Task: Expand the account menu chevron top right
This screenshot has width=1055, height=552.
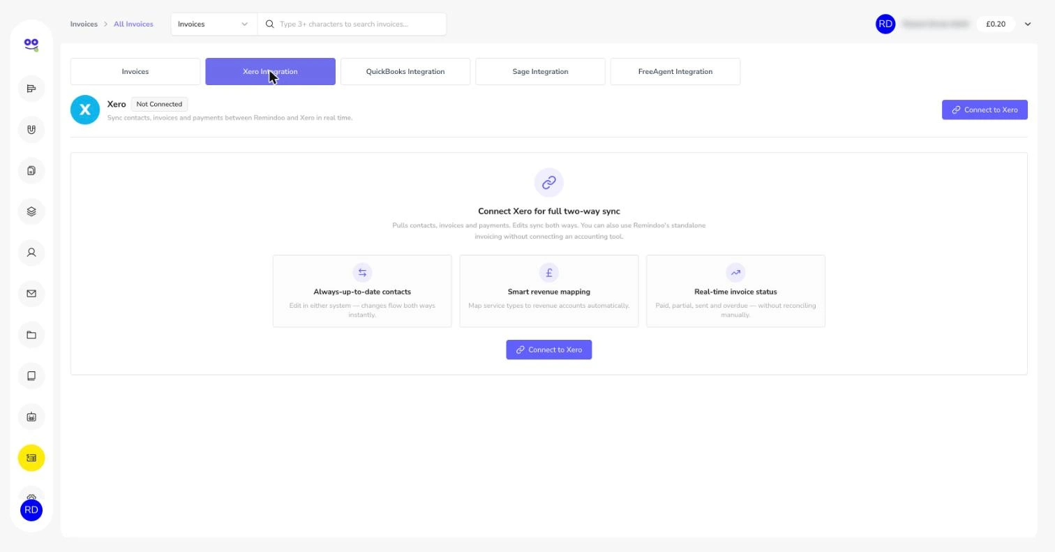Action: (1028, 24)
